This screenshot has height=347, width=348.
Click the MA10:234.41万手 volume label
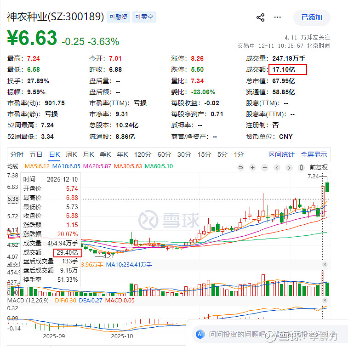(129, 264)
